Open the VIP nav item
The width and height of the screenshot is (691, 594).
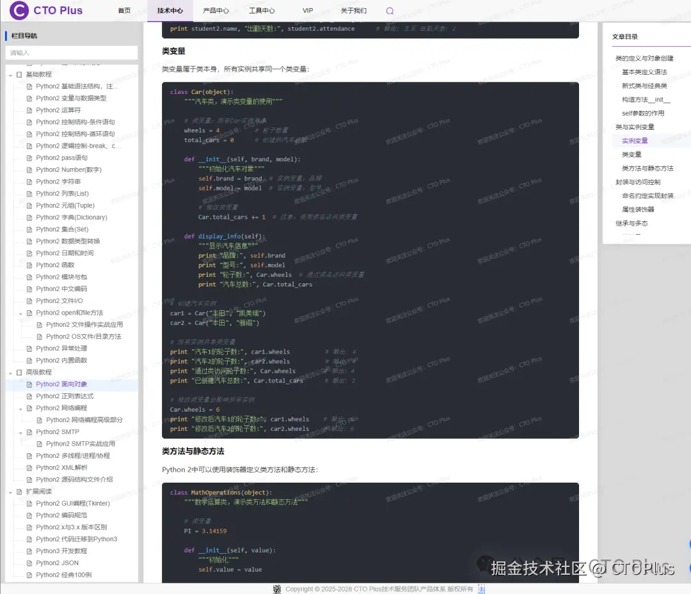click(x=308, y=11)
